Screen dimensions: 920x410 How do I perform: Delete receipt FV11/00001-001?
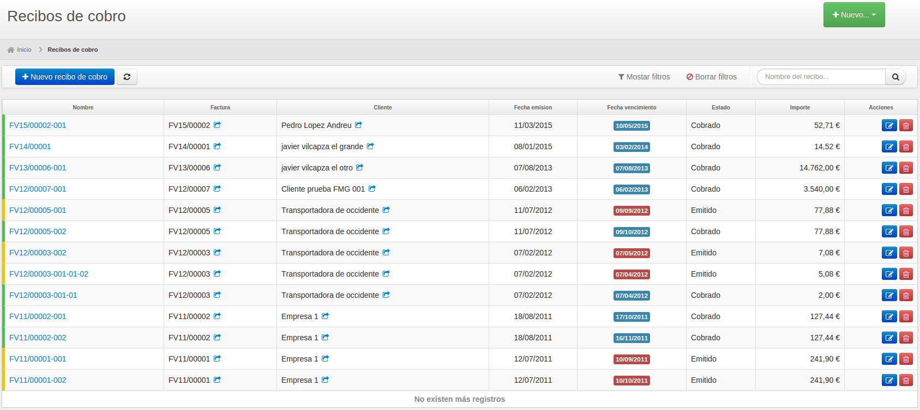pyautogui.click(x=906, y=359)
